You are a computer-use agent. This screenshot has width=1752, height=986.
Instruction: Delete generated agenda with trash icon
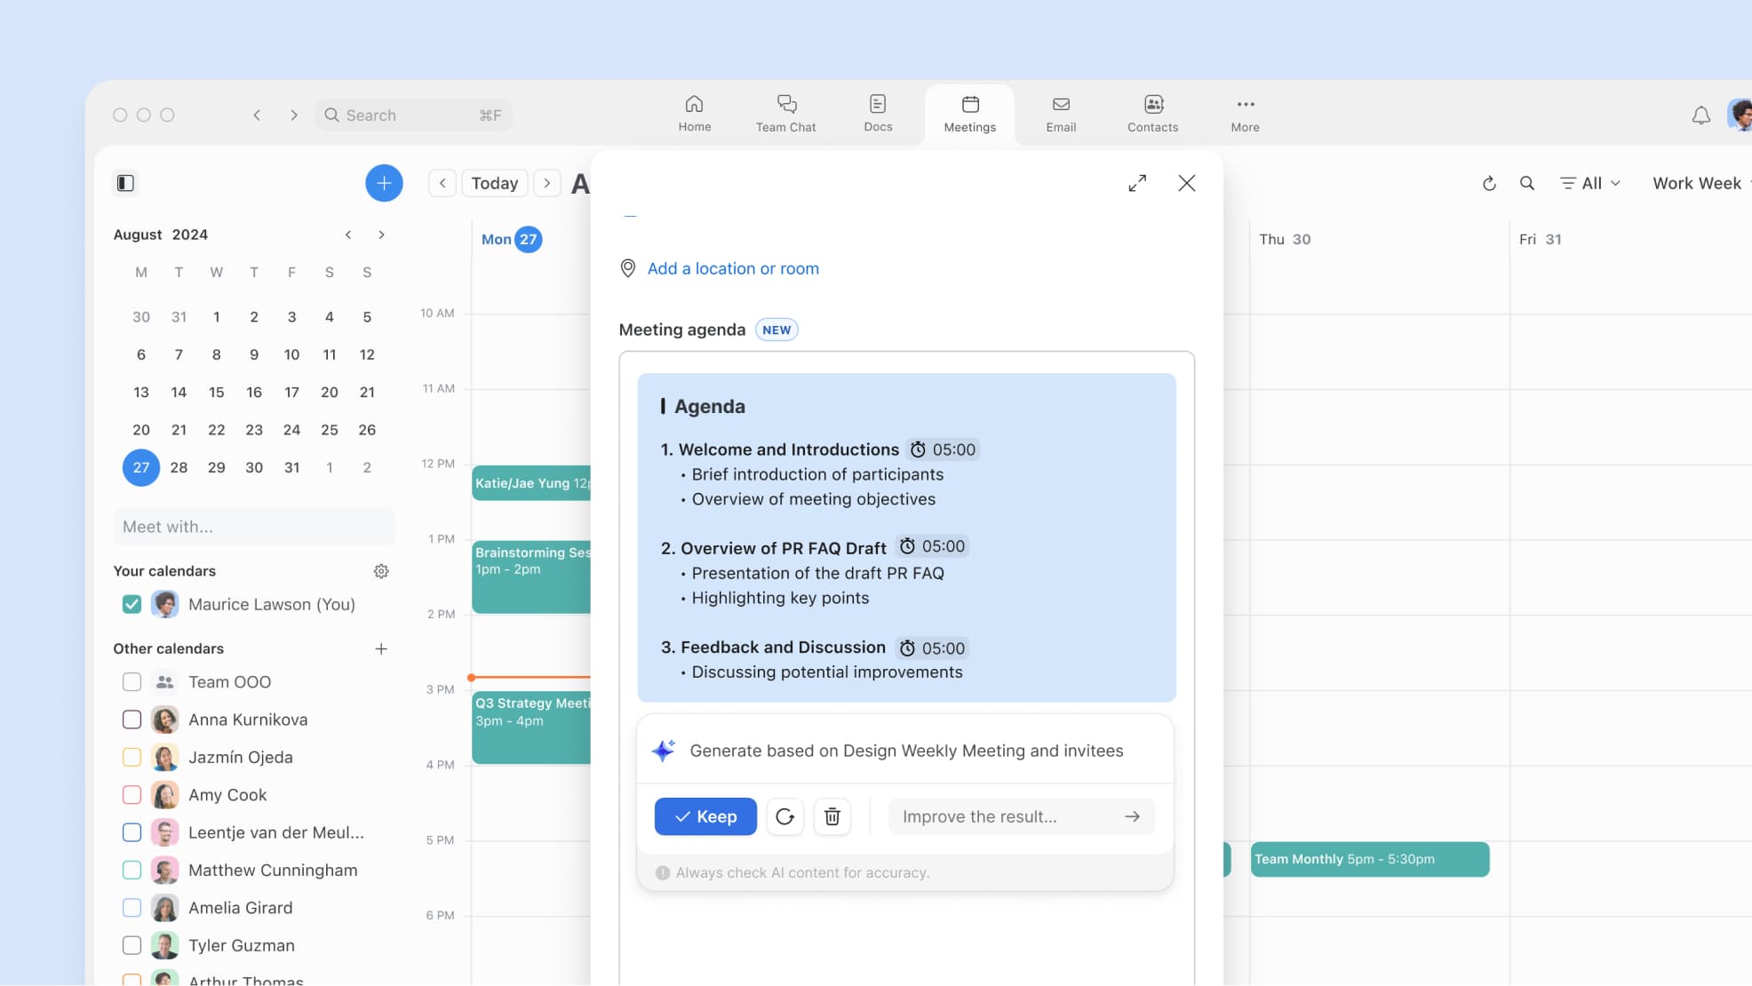tap(832, 816)
